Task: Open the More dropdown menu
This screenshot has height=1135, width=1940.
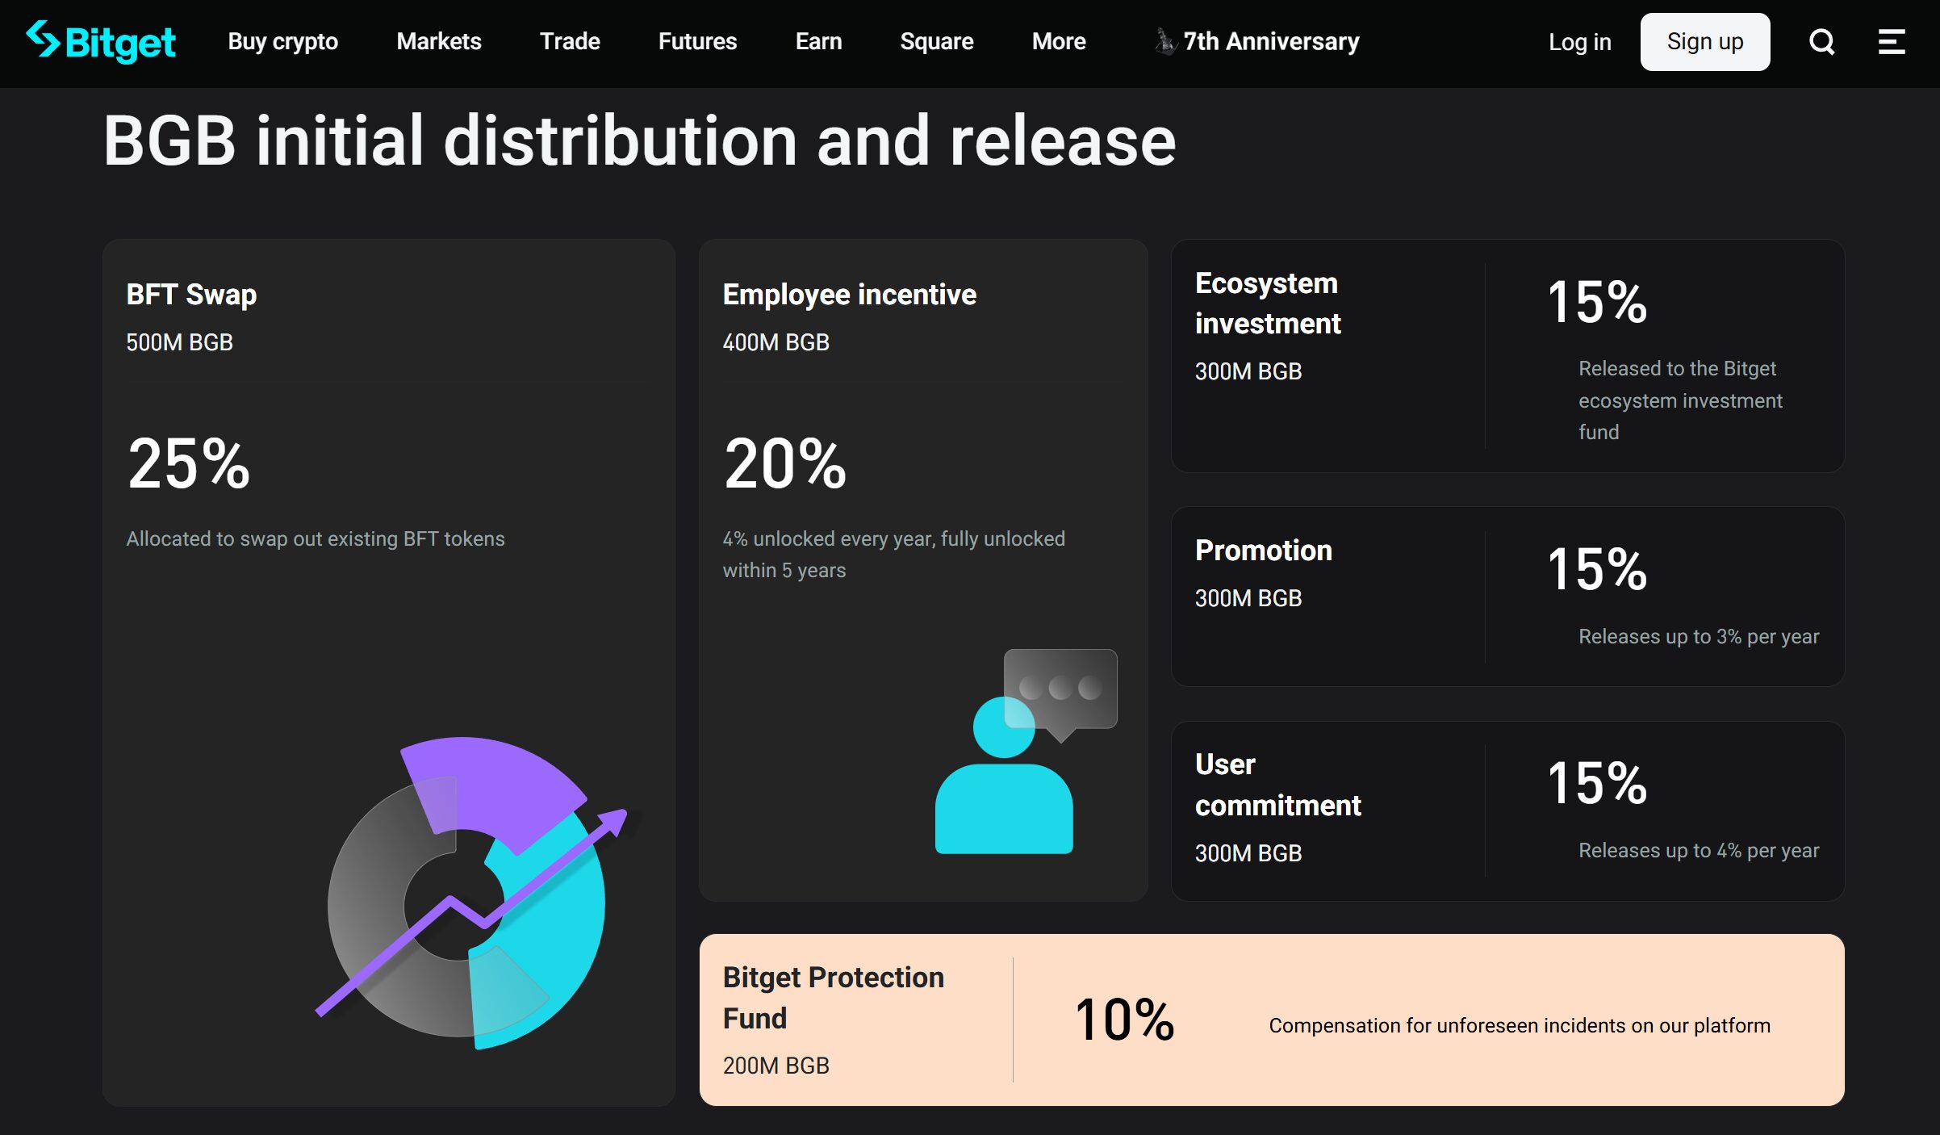Action: tap(1058, 41)
